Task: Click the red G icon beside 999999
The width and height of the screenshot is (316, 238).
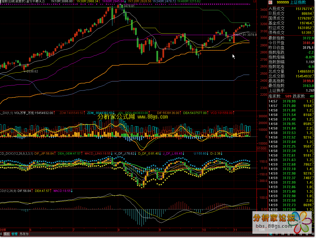Action: tap(270, 2)
